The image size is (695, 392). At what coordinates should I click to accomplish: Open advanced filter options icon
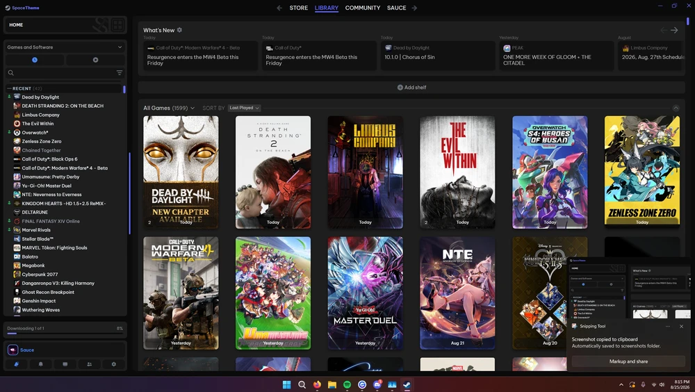click(x=120, y=73)
